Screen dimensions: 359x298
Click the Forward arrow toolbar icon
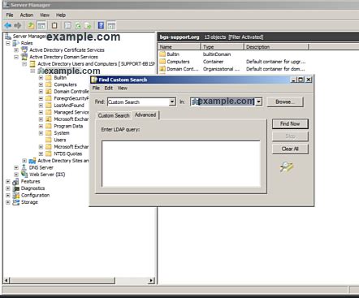[x=18, y=26]
